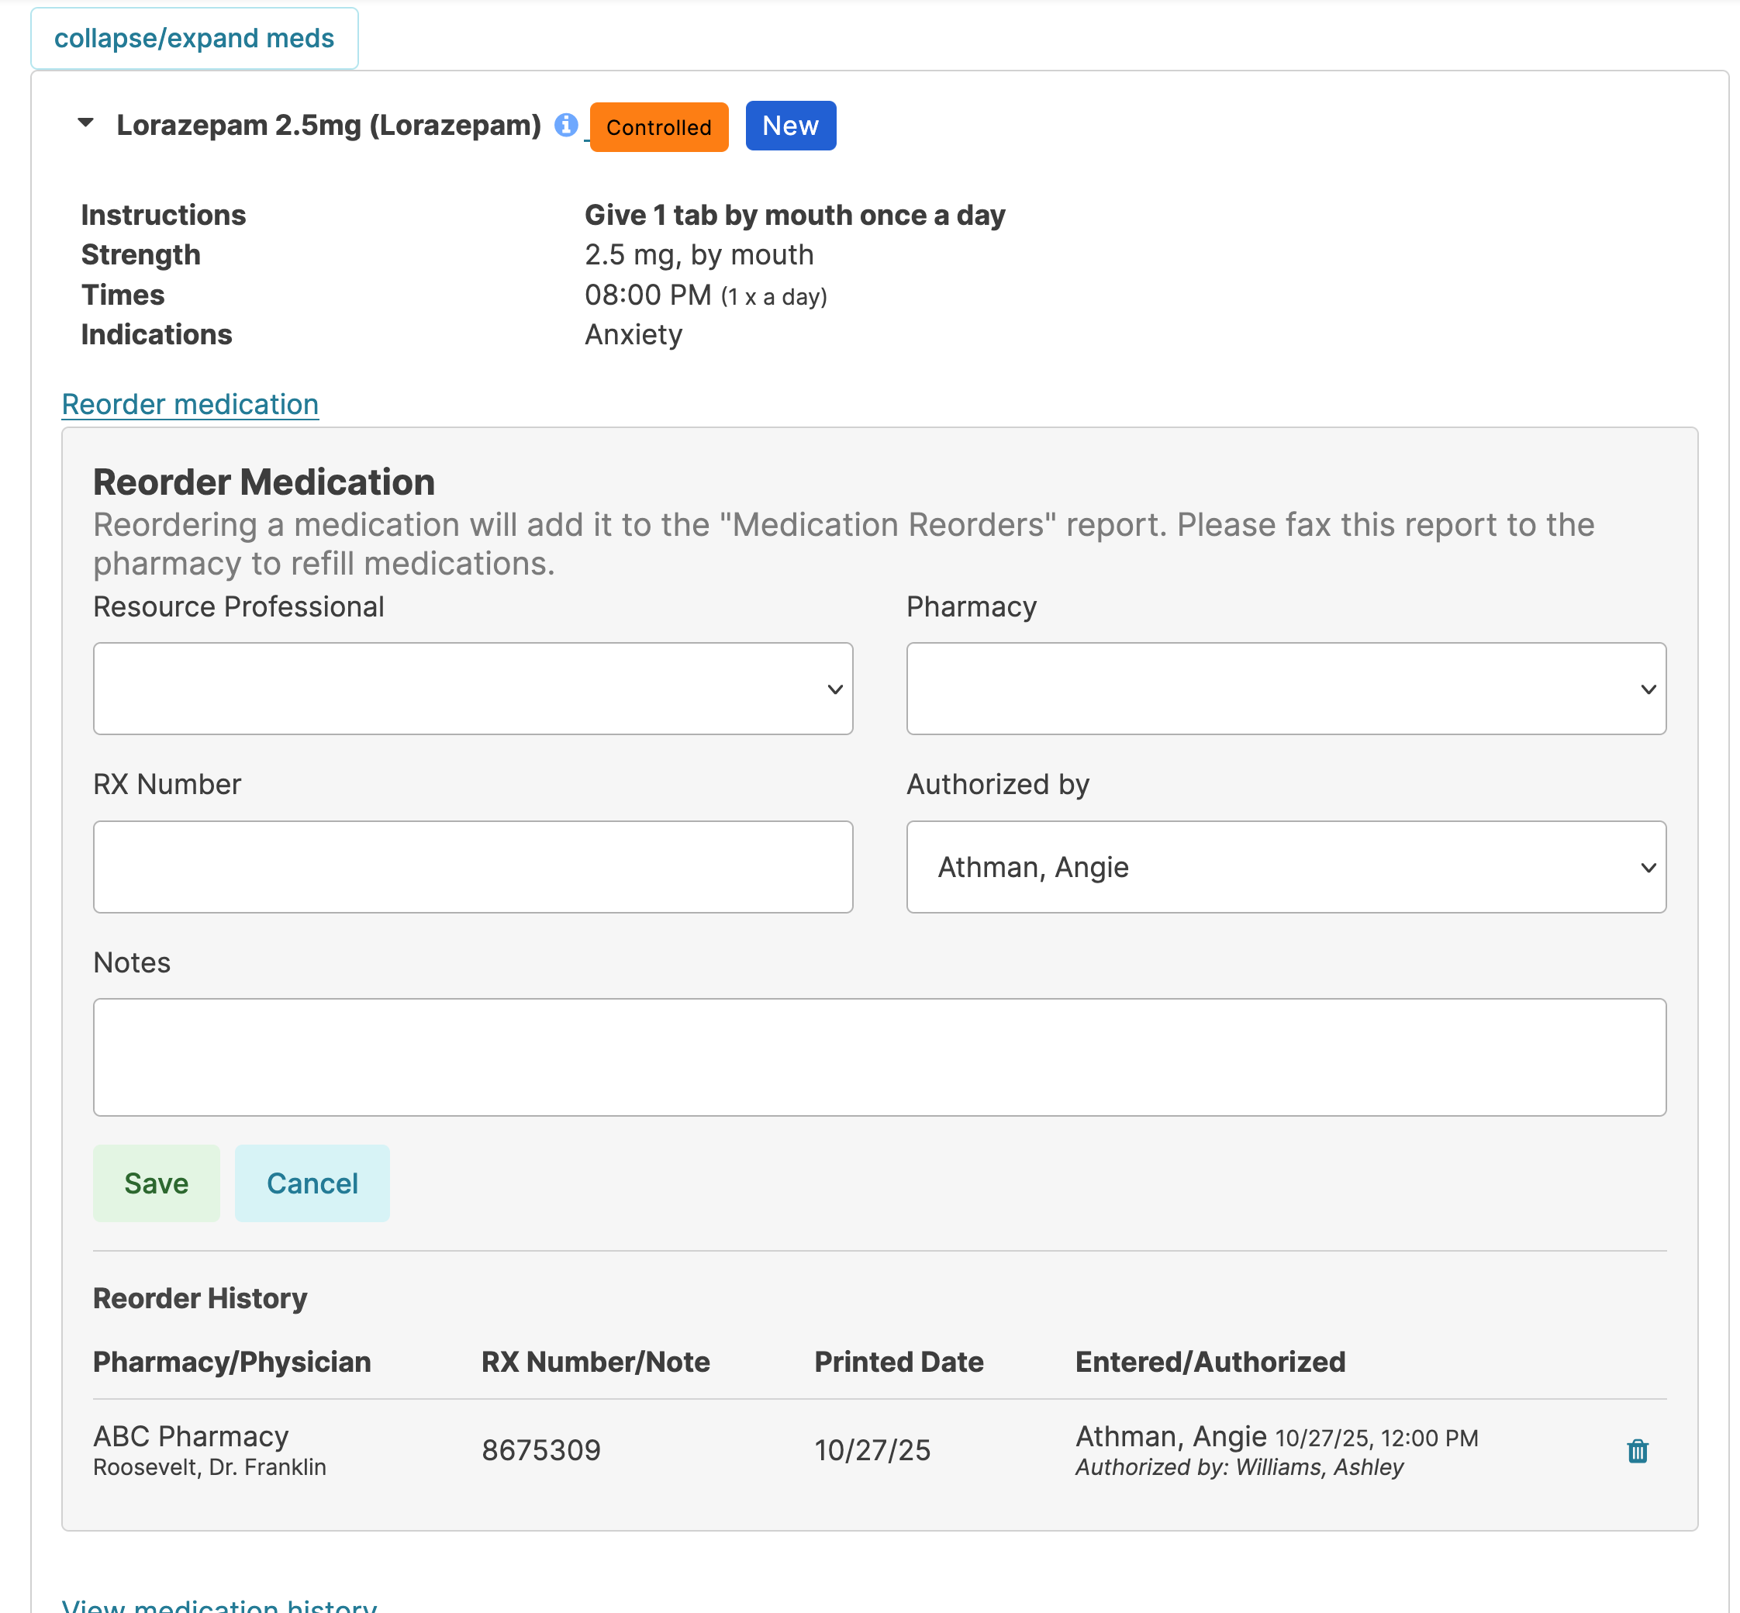Click the orange Controlled badge
Viewport: 1740px width, 1613px height.
[x=659, y=127]
